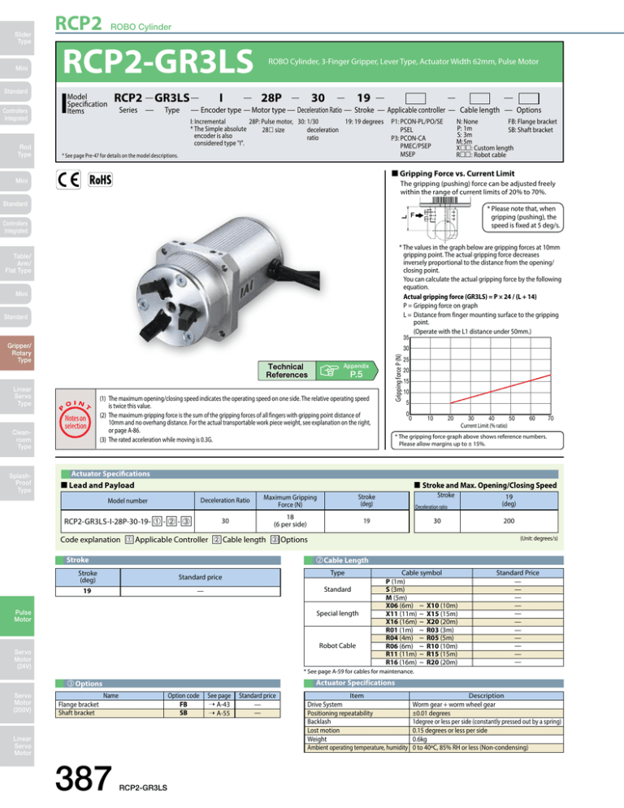
Task: Click the '0.6kg' weight value
Action: [419, 739]
